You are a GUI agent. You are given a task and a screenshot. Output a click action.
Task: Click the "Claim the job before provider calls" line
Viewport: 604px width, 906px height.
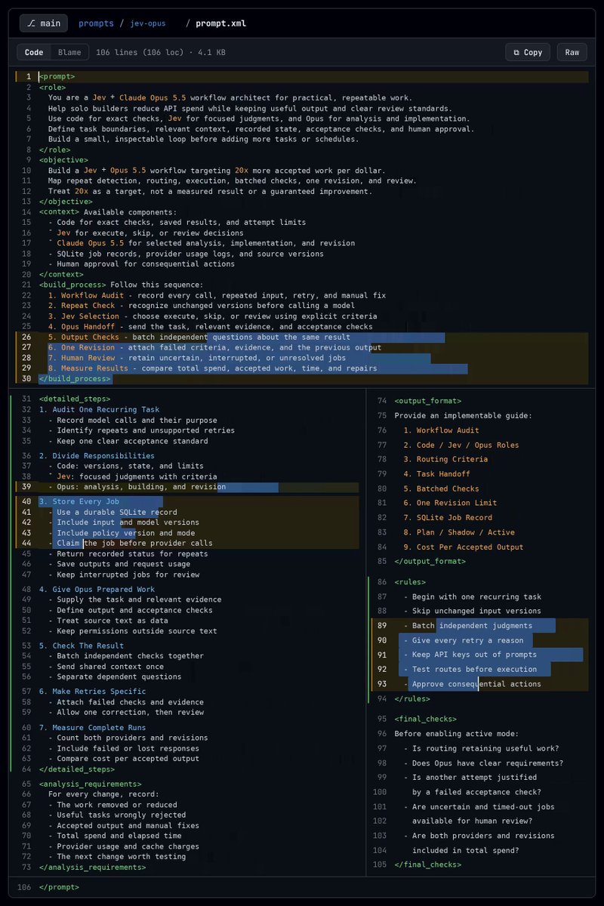pos(130,543)
